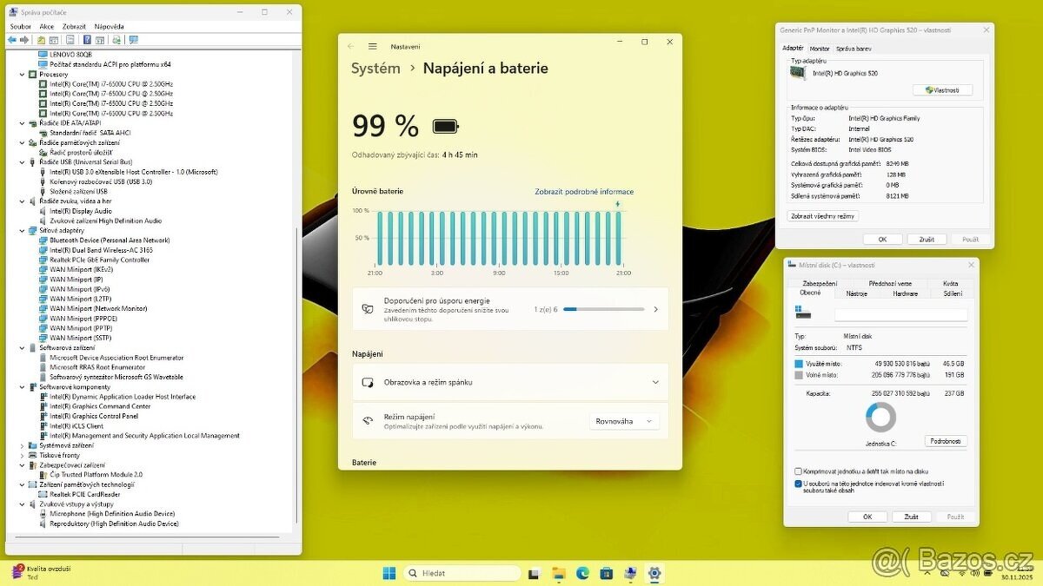The image size is (1043, 586).
Task: Click the Windows Start button
Action: pyautogui.click(x=389, y=573)
